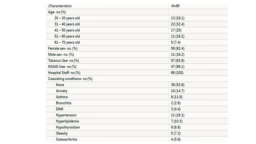Click value 17 (25) for ages 41–50
The height and width of the screenshot is (144, 256).
(x=176, y=30)
